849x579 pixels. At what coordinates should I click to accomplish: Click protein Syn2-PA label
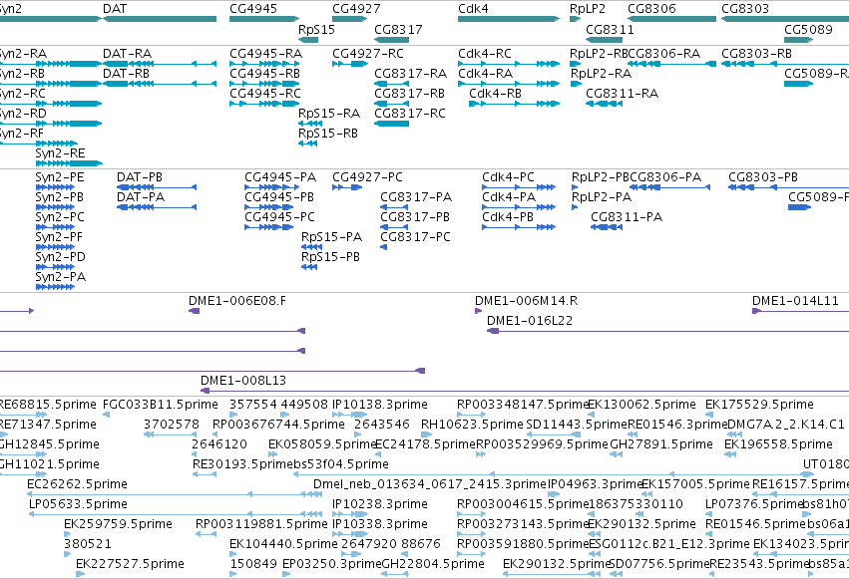pos(61,276)
